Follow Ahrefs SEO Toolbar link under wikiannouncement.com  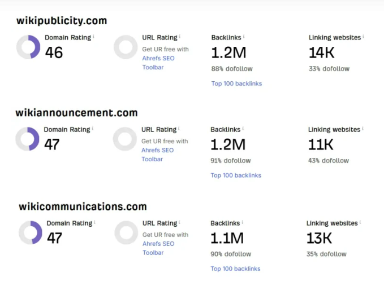coord(157,155)
